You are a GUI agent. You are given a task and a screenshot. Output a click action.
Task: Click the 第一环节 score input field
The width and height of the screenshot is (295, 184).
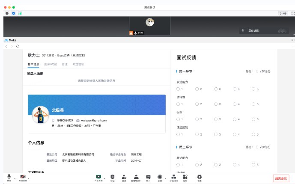point(258,71)
